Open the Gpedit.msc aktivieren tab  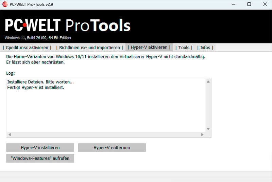[27, 48]
